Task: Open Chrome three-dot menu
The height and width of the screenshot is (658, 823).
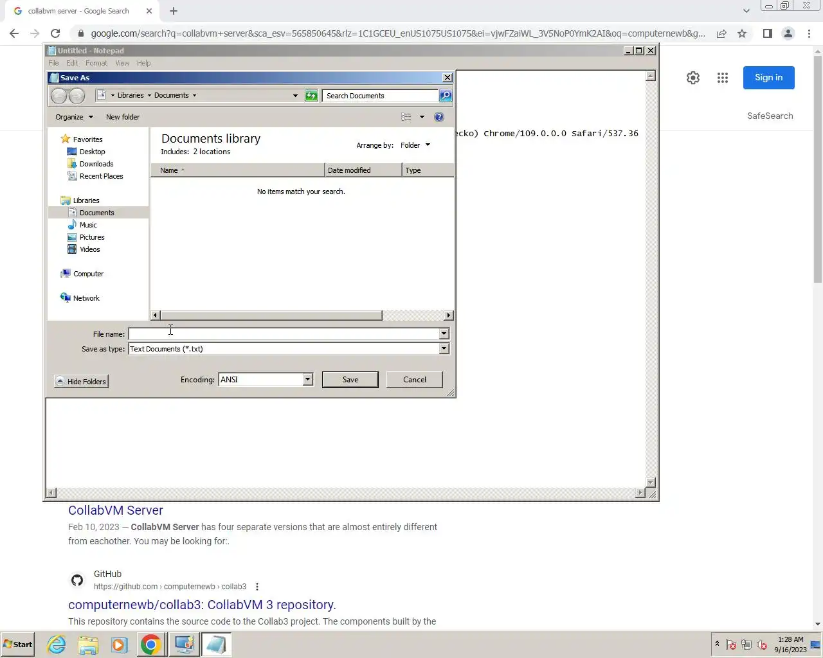Action: [809, 33]
